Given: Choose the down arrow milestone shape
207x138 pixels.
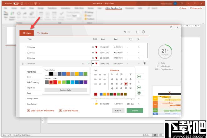Looking at the screenshot, I should pyautogui.click(x=130, y=79).
